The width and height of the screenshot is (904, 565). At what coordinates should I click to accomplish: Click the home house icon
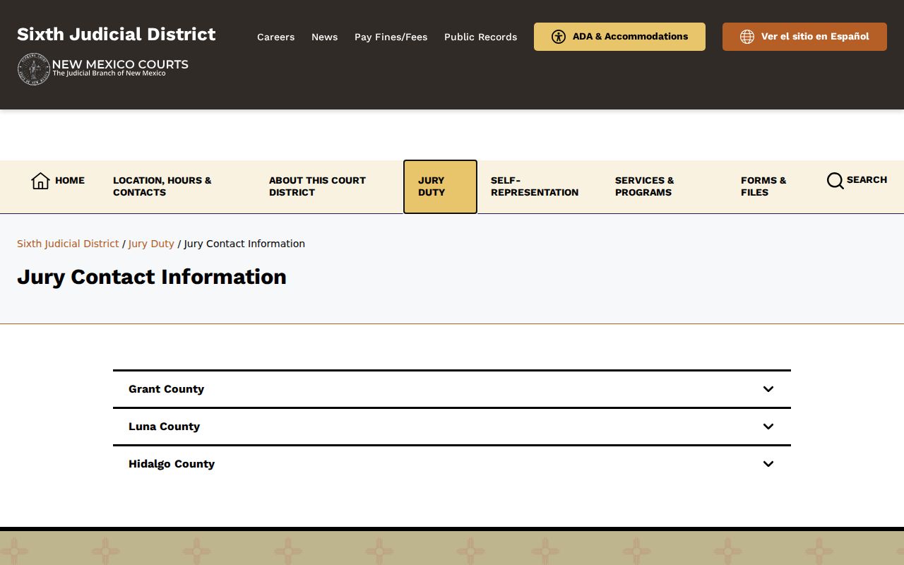(x=40, y=181)
